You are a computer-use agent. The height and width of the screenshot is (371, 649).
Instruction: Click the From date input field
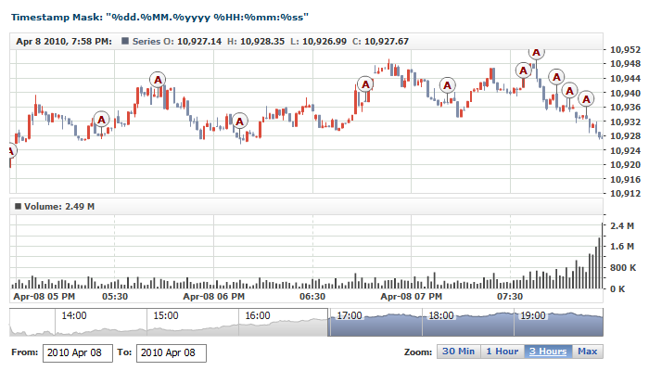click(79, 352)
